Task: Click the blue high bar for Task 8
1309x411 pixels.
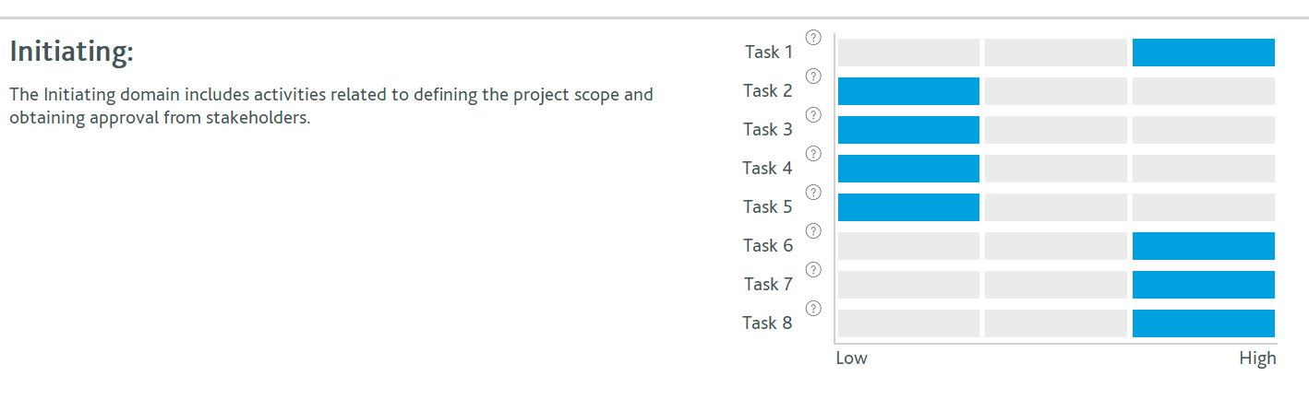Action: pyautogui.click(x=1204, y=323)
